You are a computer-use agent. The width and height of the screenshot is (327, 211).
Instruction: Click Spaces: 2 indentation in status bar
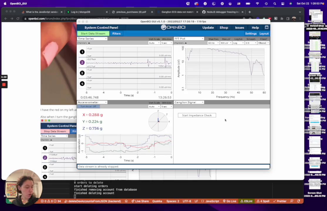[173, 201]
